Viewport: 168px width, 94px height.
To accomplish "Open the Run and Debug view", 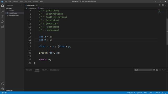I will [3, 21].
